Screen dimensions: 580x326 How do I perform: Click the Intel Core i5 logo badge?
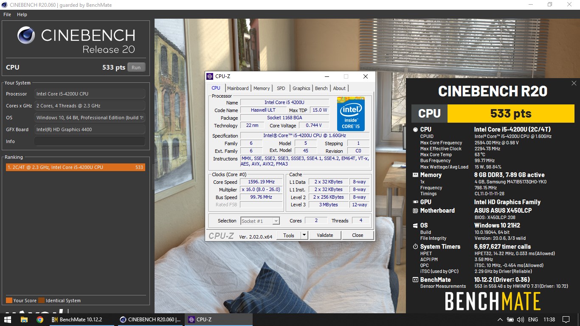tap(351, 114)
